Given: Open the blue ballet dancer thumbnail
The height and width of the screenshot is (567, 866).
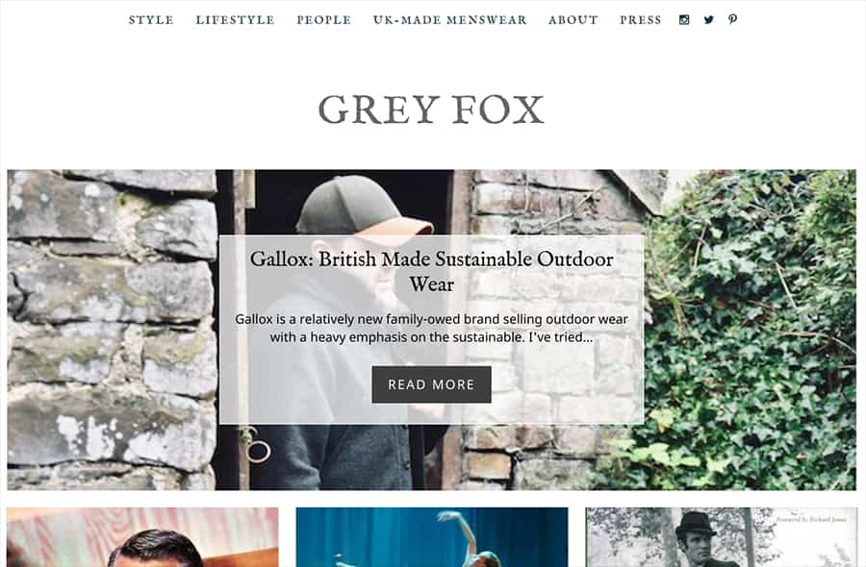Looking at the screenshot, I should (432, 537).
